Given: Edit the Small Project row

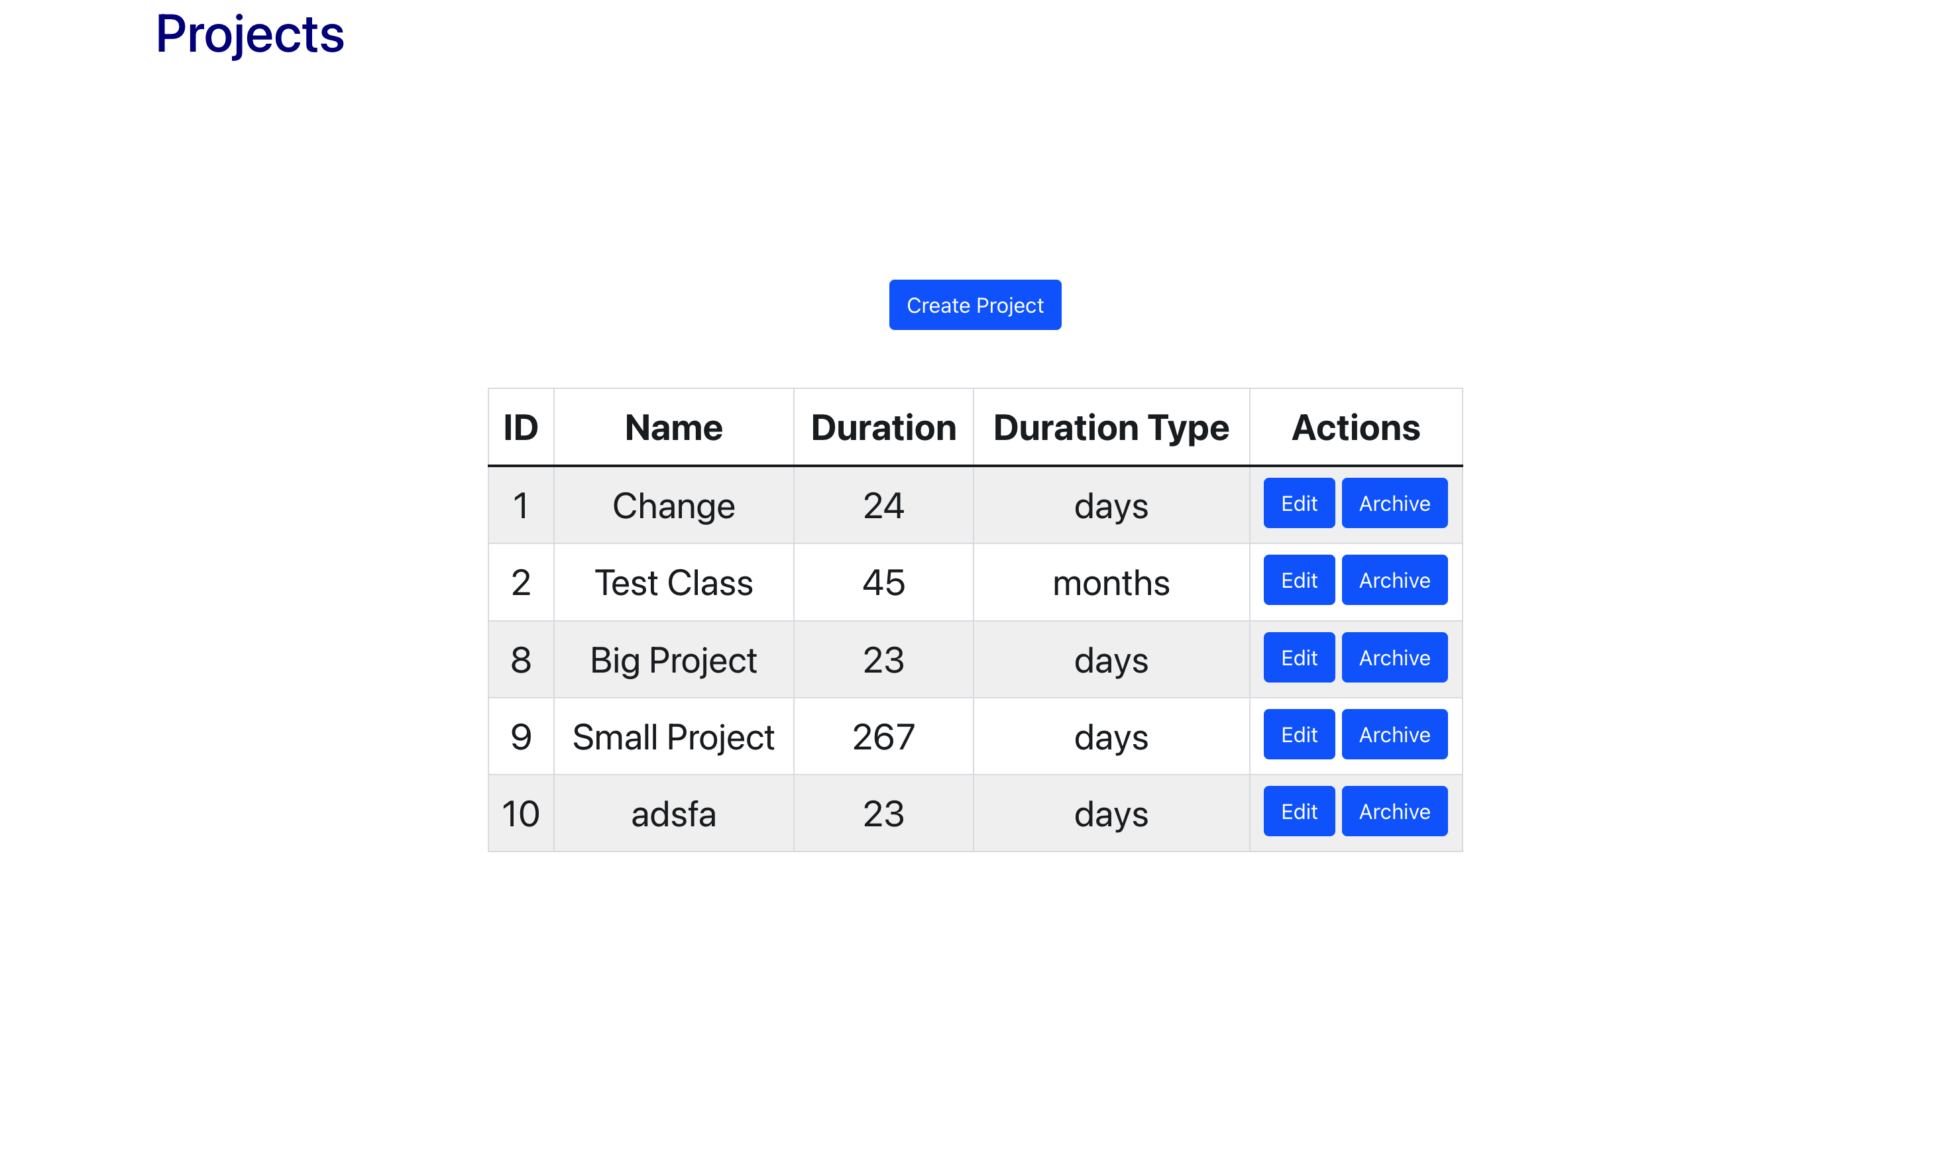Looking at the screenshot, I should point(1298,734).
